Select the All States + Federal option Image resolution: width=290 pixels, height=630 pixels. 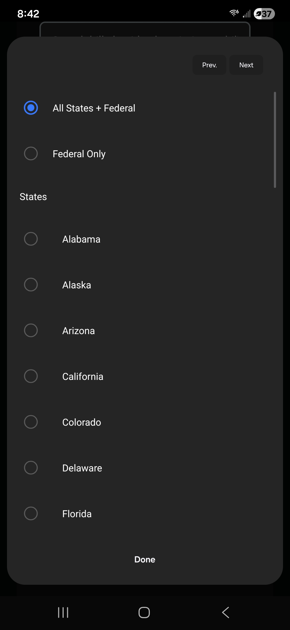(31, 108)
